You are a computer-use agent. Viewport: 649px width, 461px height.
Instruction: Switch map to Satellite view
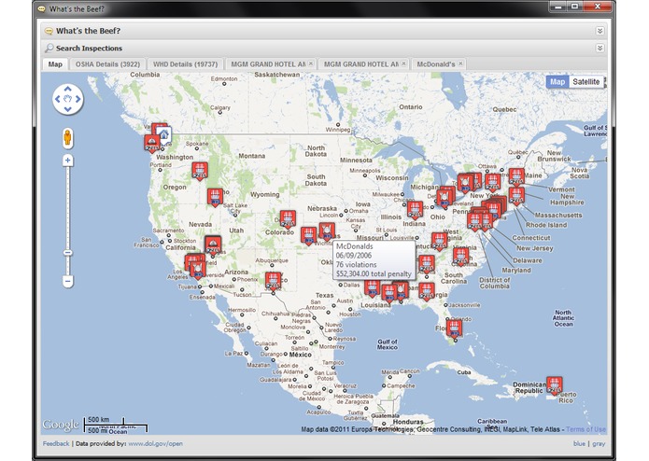(586, 82)
